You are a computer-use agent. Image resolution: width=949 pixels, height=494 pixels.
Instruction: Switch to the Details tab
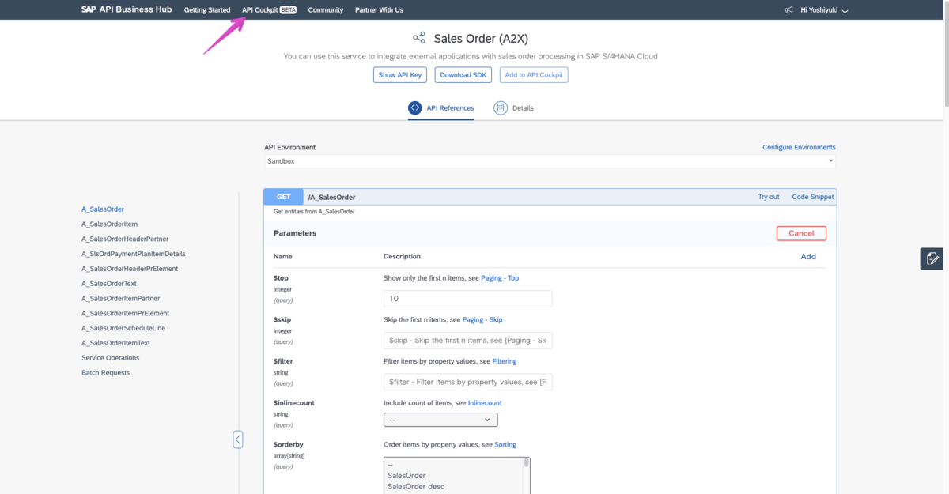(x=514, y=108)
